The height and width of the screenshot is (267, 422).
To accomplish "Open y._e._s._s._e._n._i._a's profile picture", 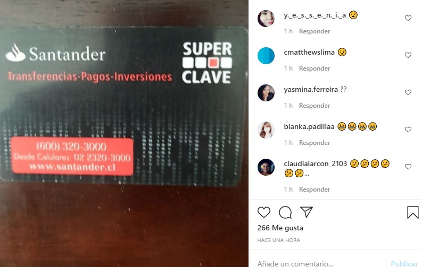I will point(266,19).
